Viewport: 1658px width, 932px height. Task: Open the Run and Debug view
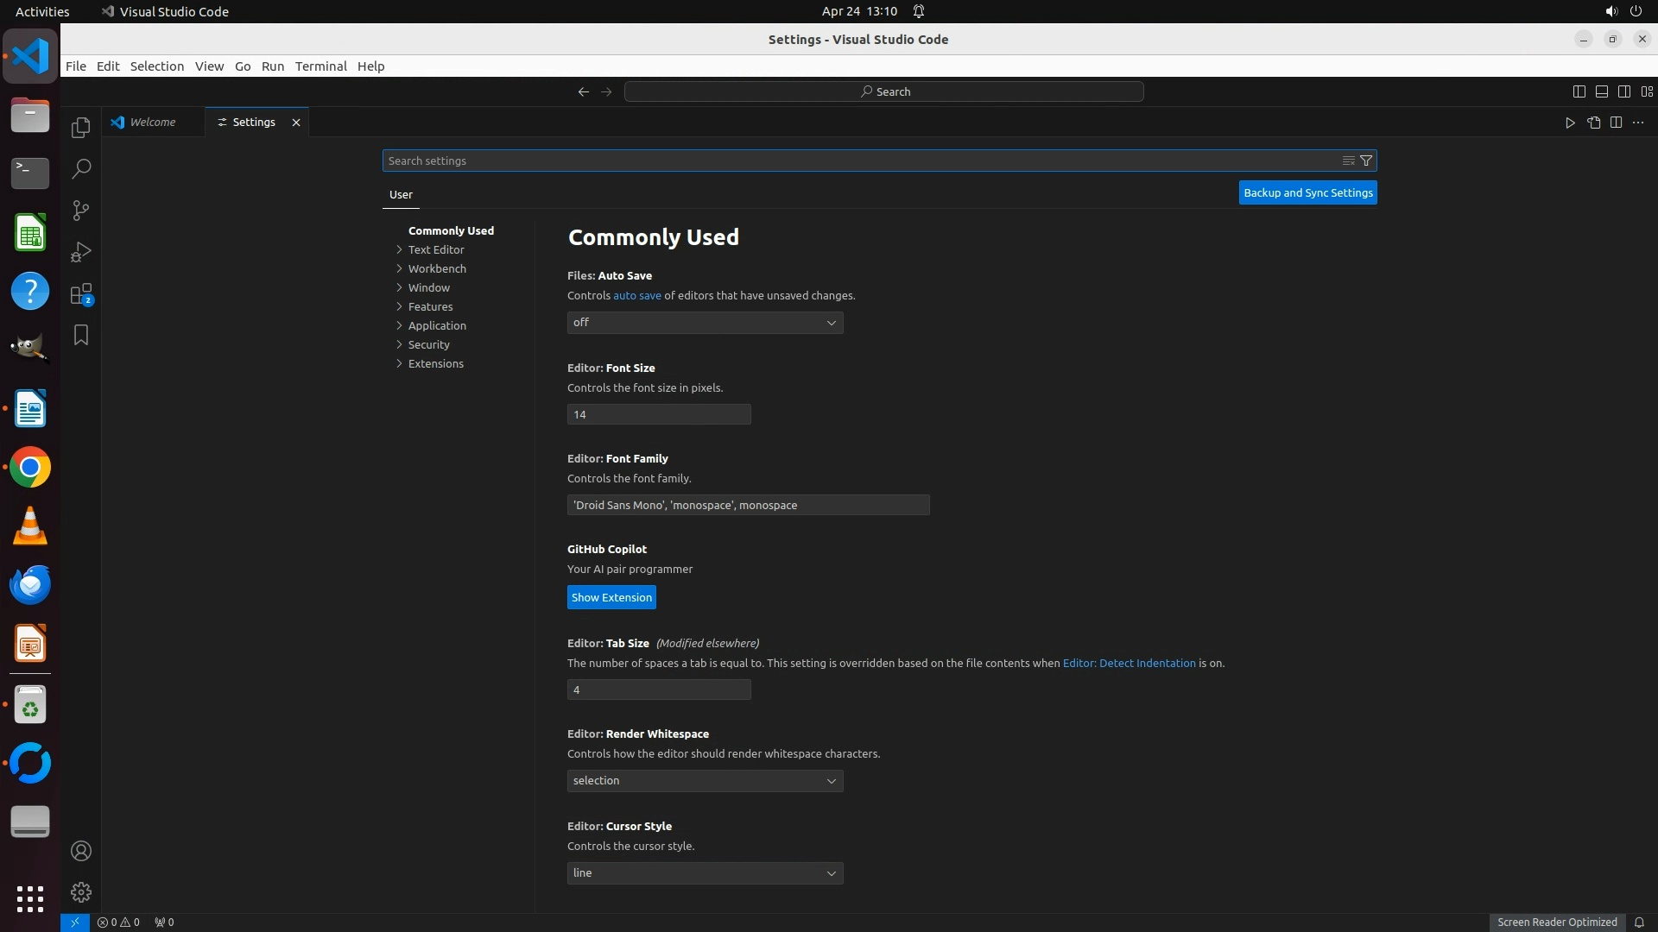point(81,252)
